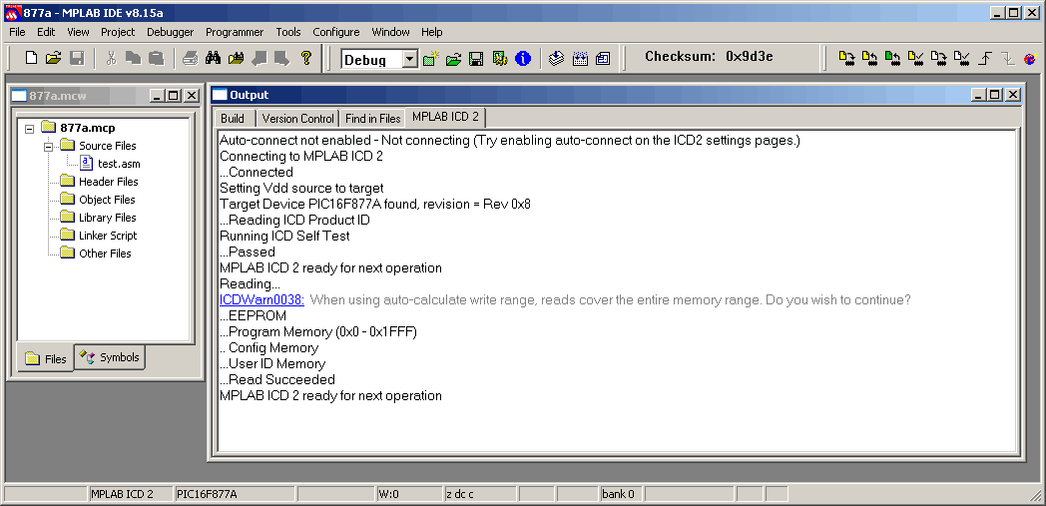Maximize the Output window
The image size is (1046, 506).
tap(995, 96)
